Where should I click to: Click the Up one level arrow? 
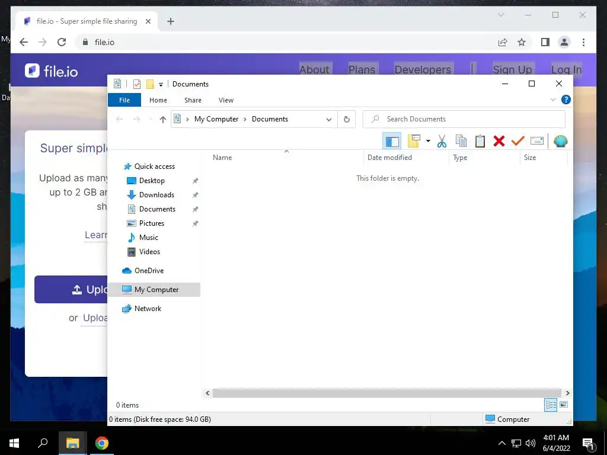pyautogui.click(x=162, y=120)
